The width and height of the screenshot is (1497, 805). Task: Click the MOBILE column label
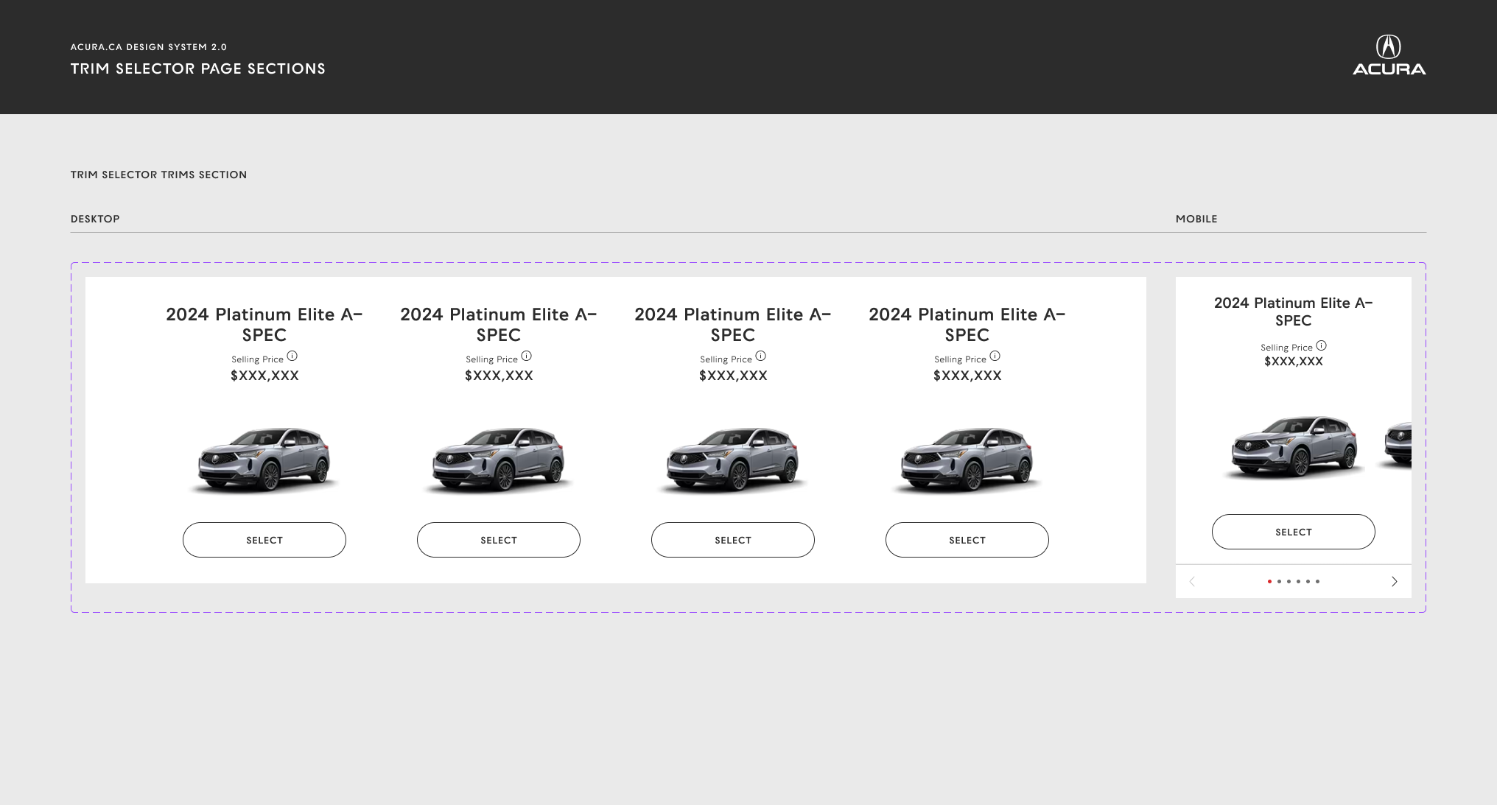pos(1196,219)
